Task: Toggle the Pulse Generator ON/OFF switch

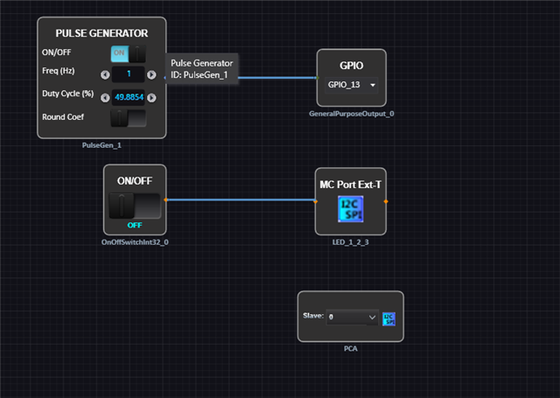Action: click(129, 53)
